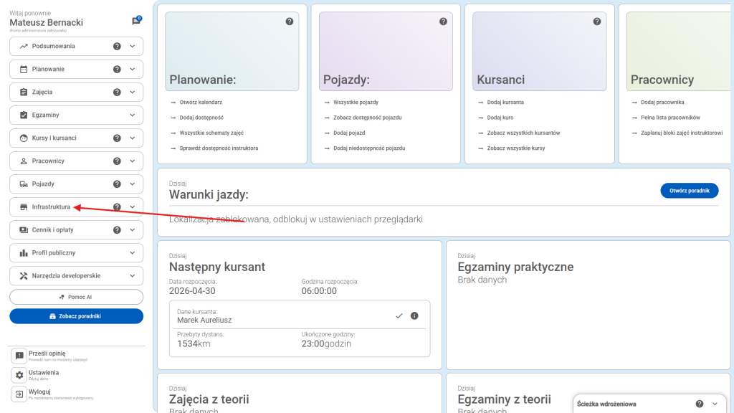Click info icon for Marek Aureliusz

click(x=414, y=316)
